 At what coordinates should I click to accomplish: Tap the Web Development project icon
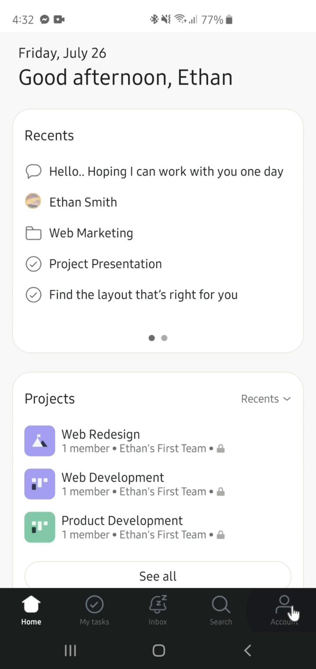pyautogui.click(x=40, y=484)
